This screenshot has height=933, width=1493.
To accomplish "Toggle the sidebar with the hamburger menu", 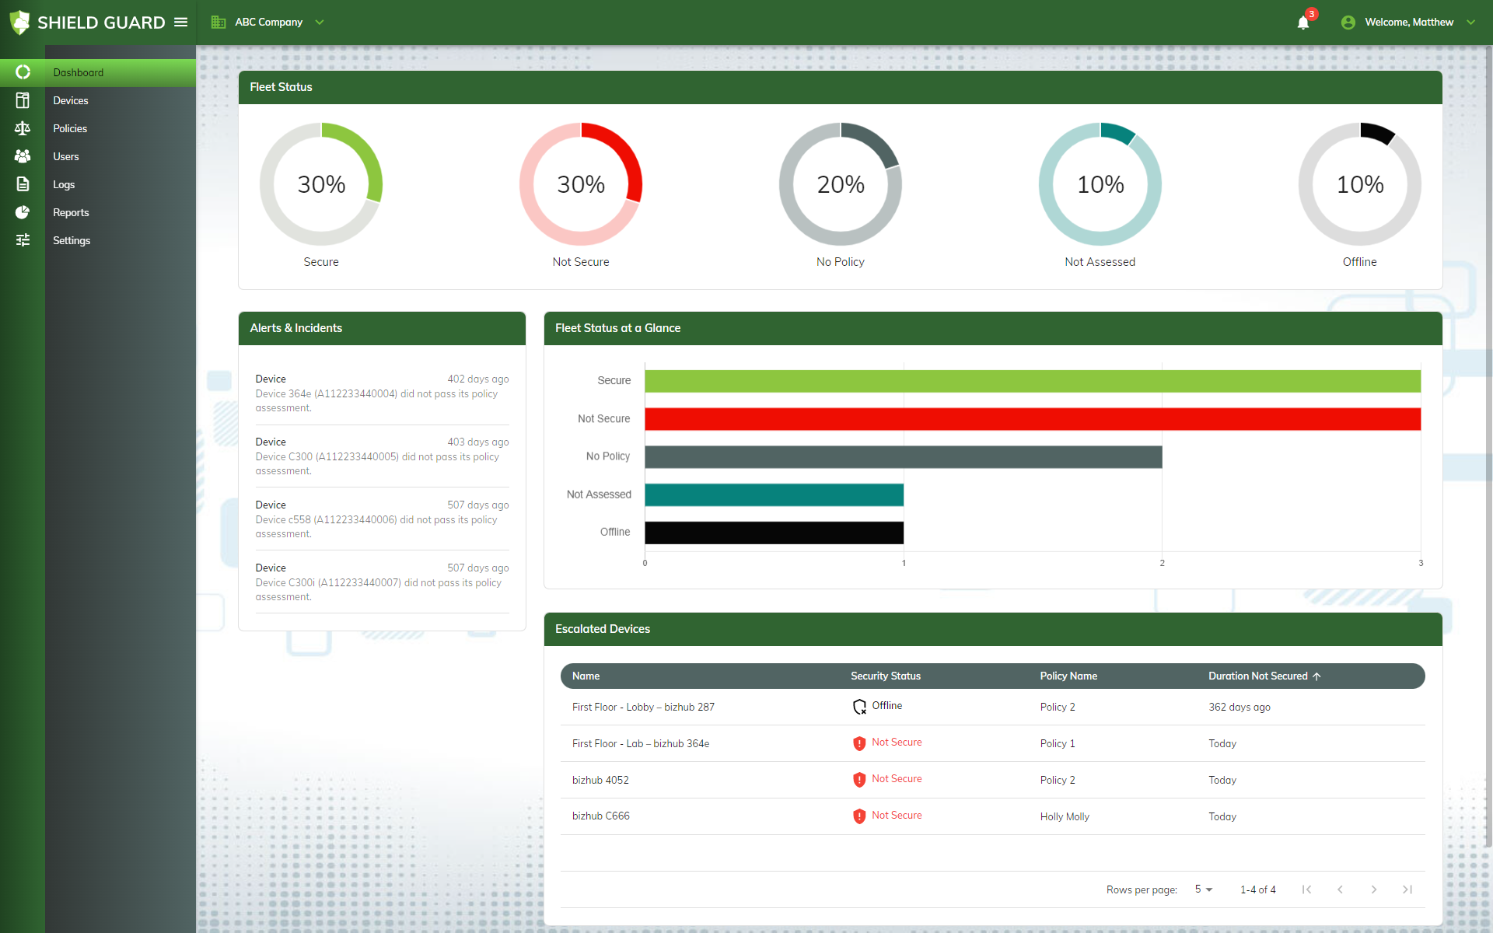I will click(180, 22).
